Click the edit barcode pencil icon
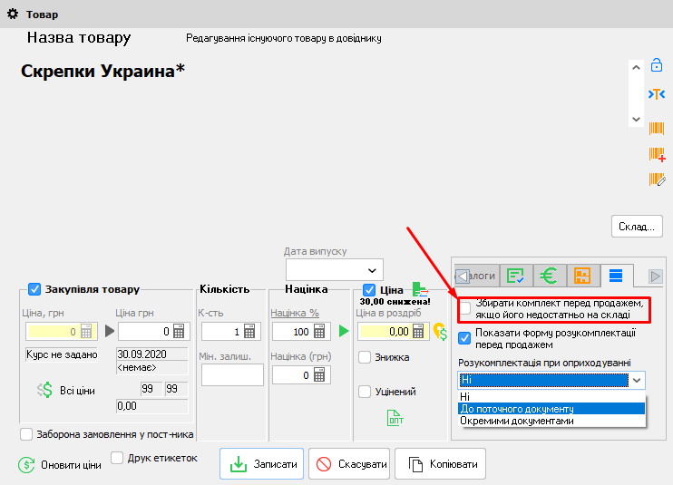Viewport: 673px width, 485px height. [x=657, y=179]
